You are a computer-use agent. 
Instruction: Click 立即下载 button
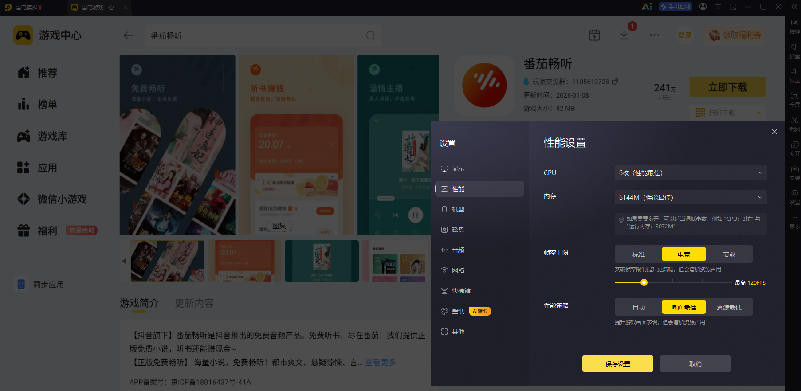tap(727, 87)
